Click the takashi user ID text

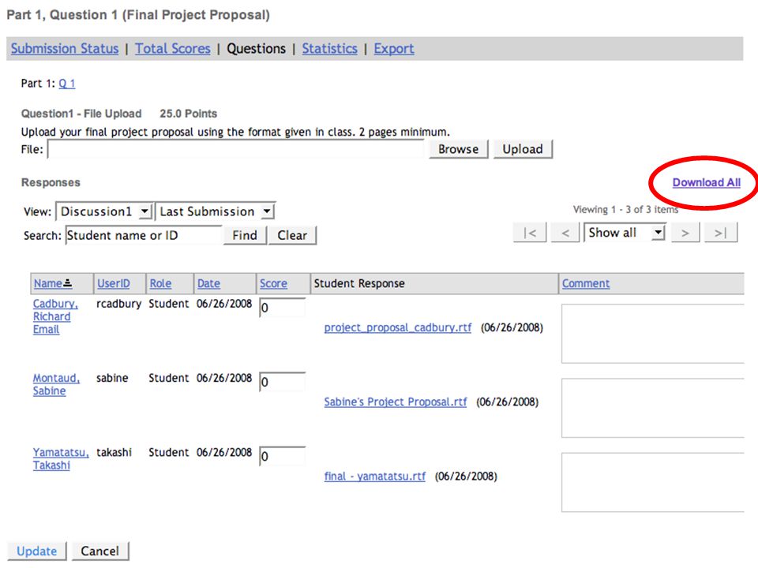(x=114, y=453)
